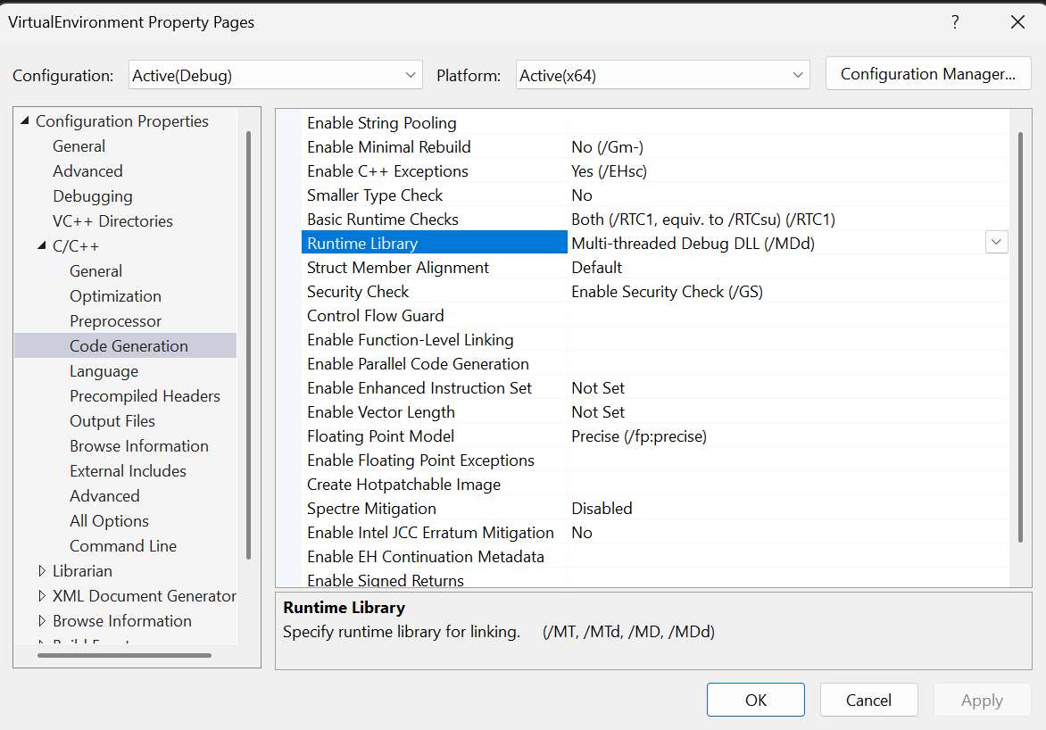The width and height of the screenshot is (1046, 730).
Task: Expand the Librarian tree node
Action: 42,570
